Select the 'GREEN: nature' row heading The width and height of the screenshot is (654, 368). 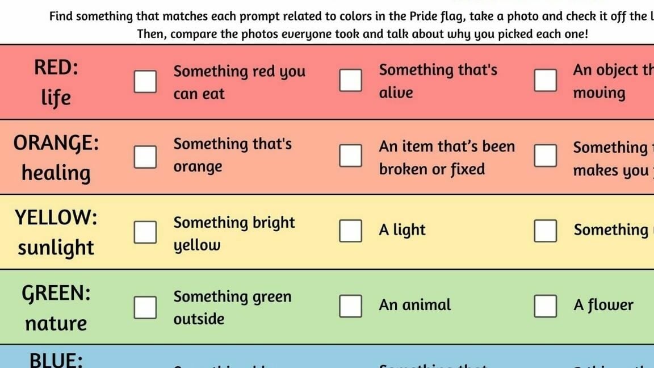click(x=56, y=308)
